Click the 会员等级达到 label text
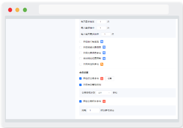The image size is (183, 128). [x=88, y=93]
